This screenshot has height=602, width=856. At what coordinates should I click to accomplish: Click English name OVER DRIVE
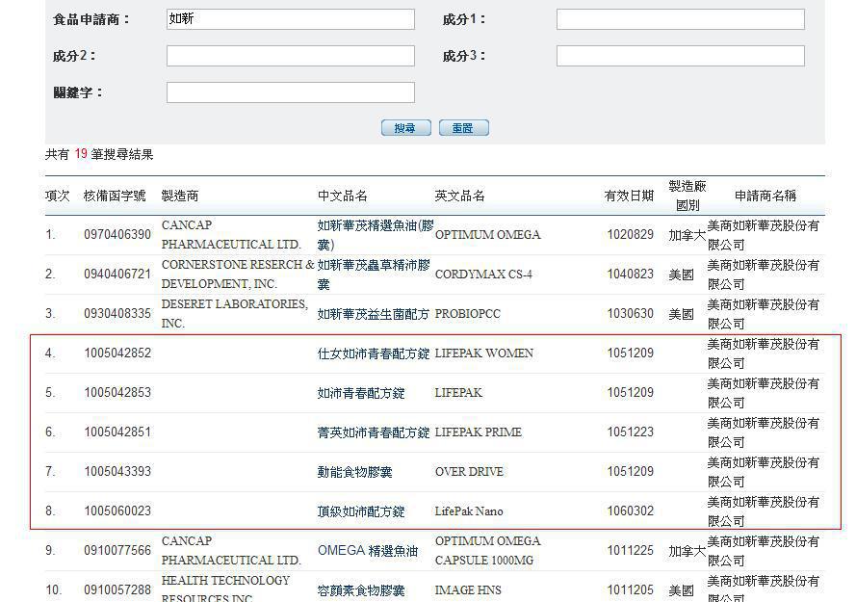[x=469, y=471]
